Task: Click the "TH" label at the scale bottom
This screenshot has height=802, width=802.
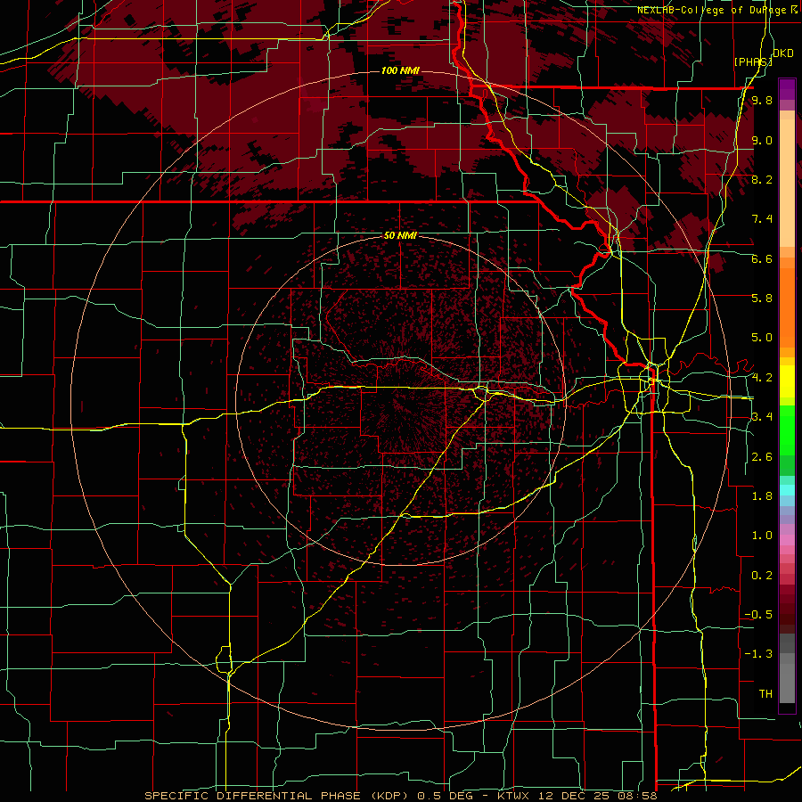Action: click(x=765, y=694)
